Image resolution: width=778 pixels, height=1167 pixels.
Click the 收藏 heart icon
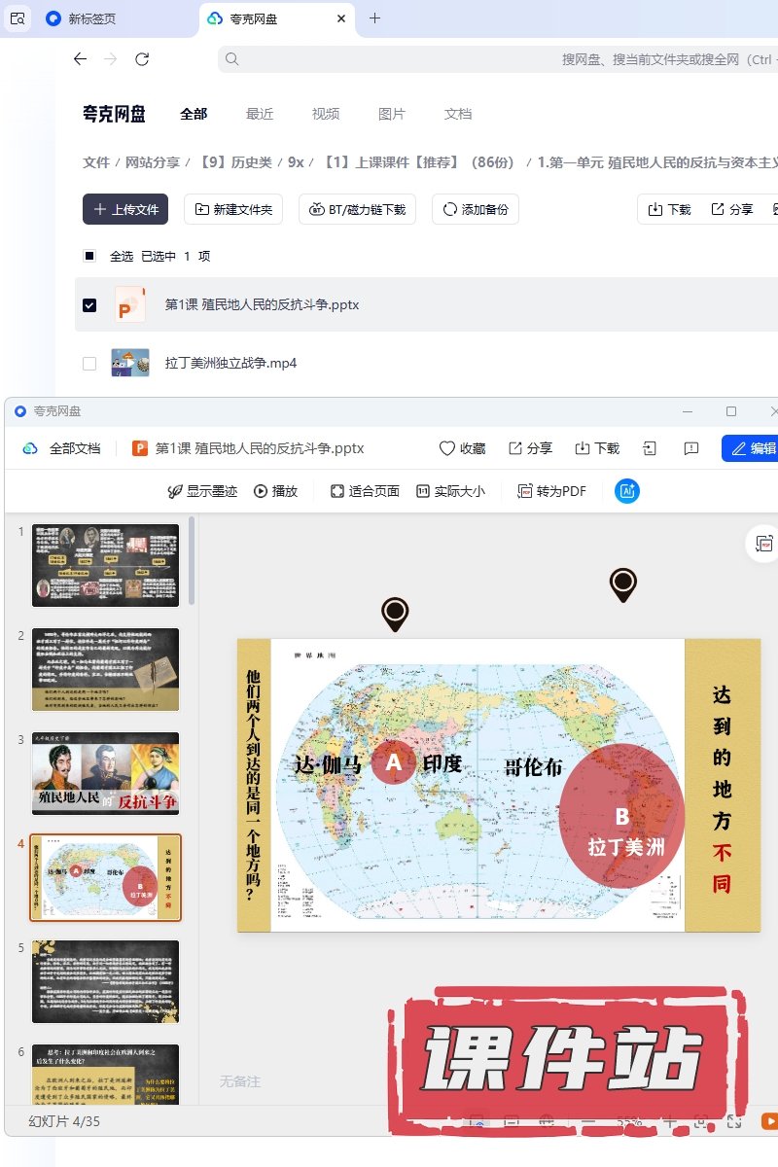[447, 448]
